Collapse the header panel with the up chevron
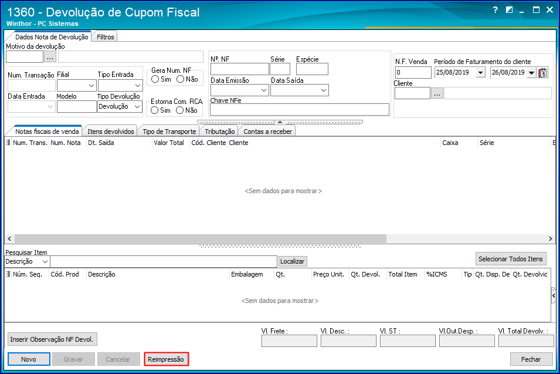The height and width of the screenshot is (374, 560). coord(280,122)
